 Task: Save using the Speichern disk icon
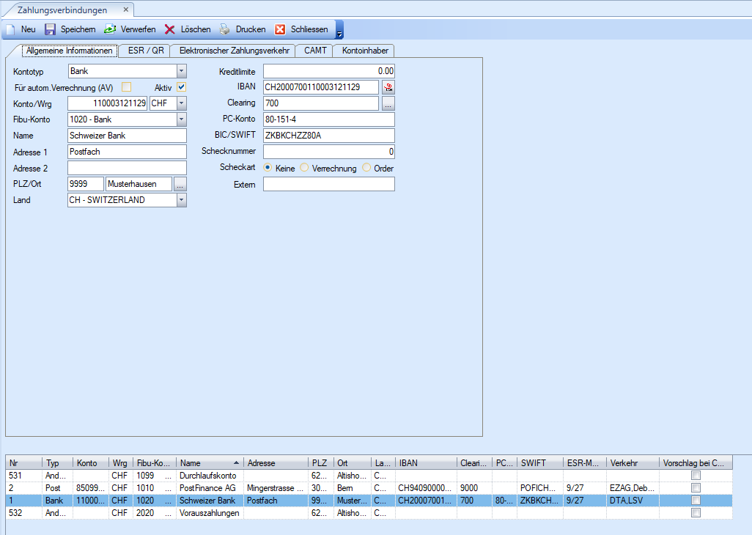(x=51, y=29)
